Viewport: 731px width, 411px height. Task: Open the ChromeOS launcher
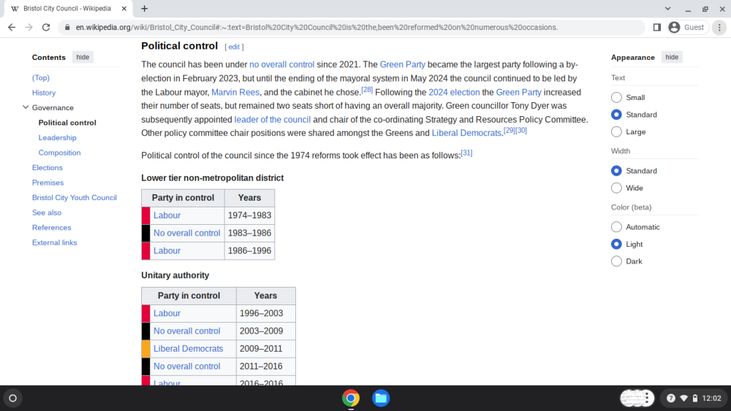click(x=13, y=398)
